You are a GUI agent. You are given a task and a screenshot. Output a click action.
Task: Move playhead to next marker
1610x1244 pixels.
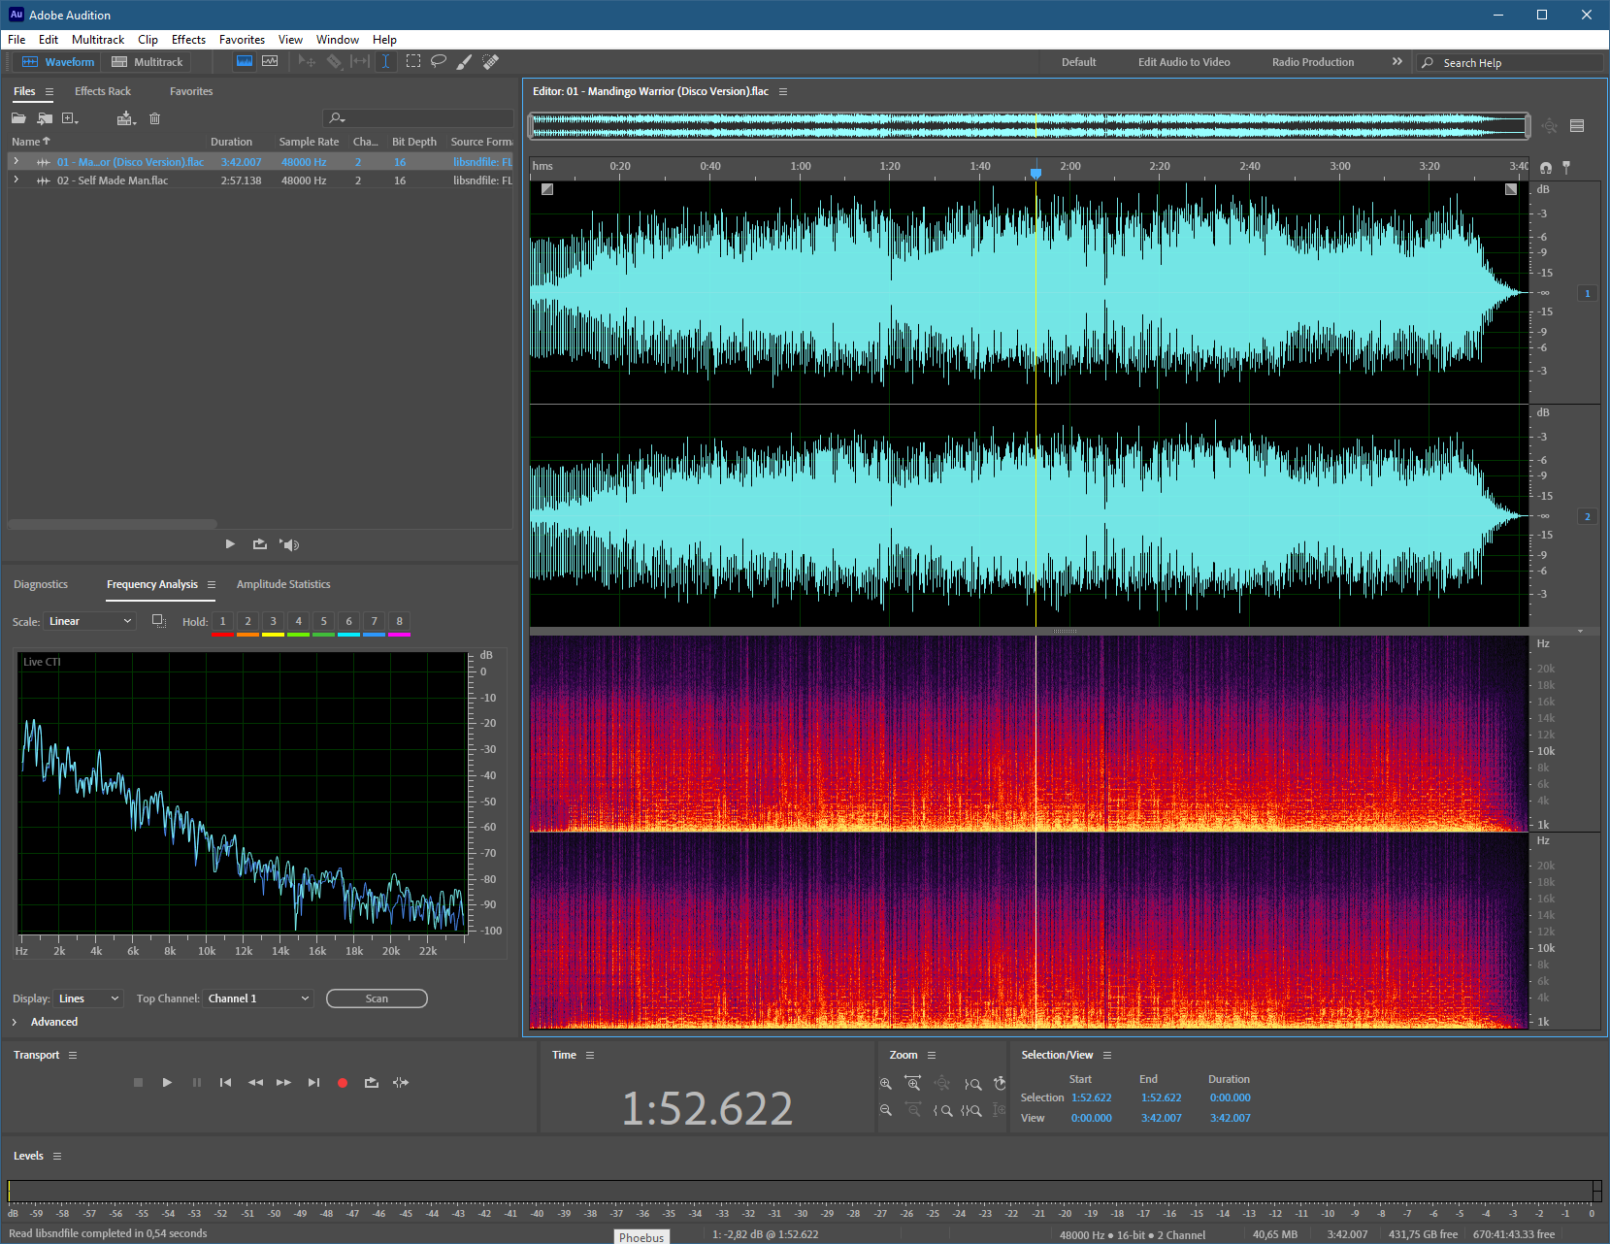coord(313,1082)
